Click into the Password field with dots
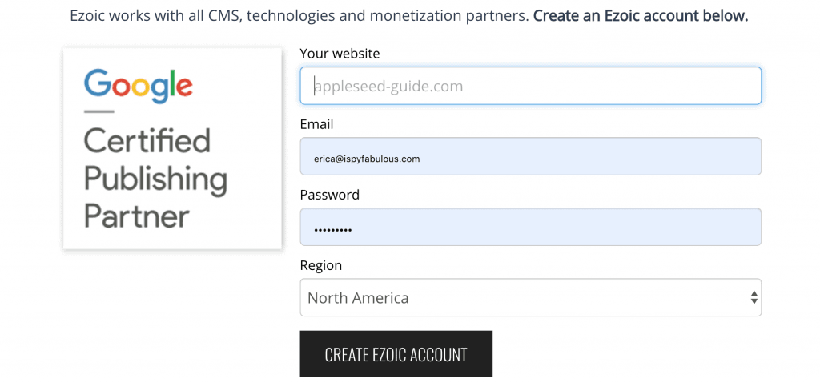Viewport: 820px width, 383px height. (x=530, y=227)
